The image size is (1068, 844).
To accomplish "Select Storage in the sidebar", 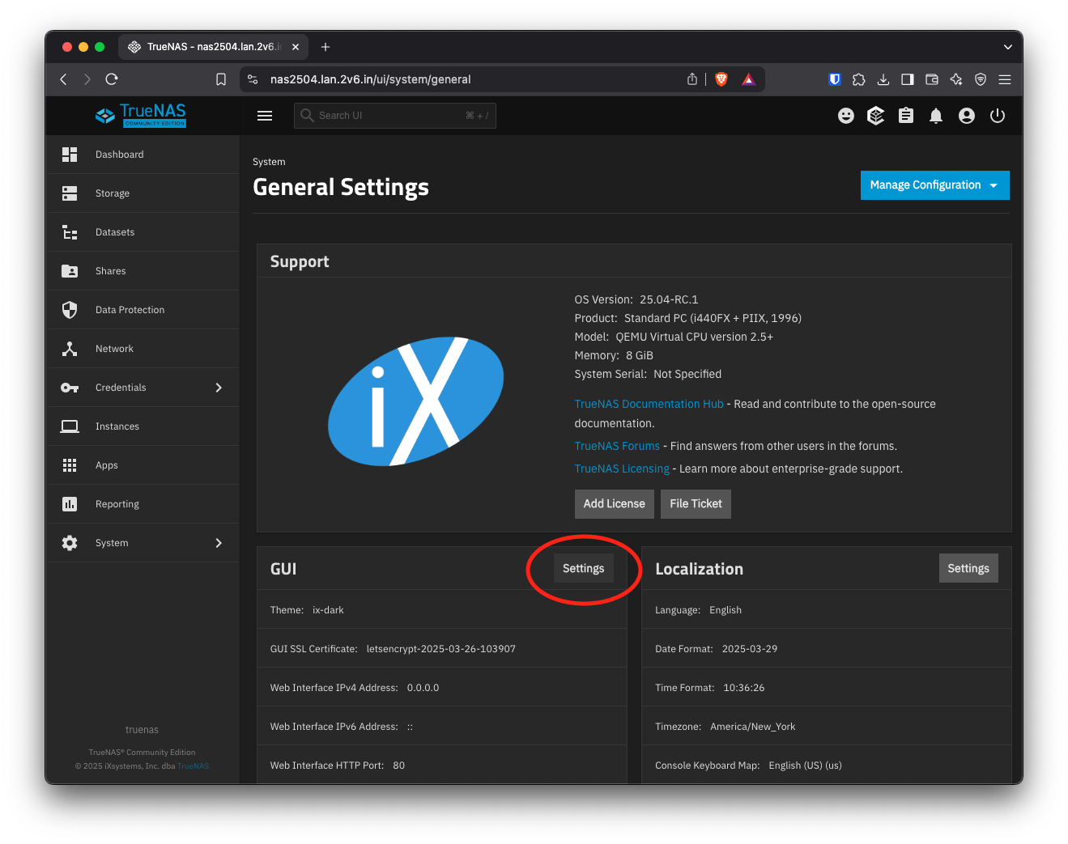I will point(143,193).
